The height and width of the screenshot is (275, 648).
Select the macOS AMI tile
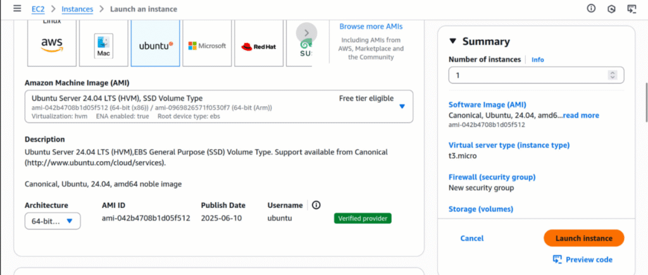[x=104, y=43]
